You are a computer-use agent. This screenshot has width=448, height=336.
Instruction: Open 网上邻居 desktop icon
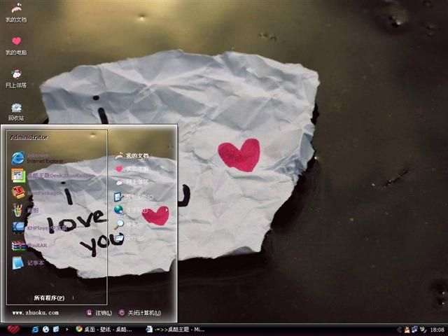pyautogui.click(x=16, y=77)
